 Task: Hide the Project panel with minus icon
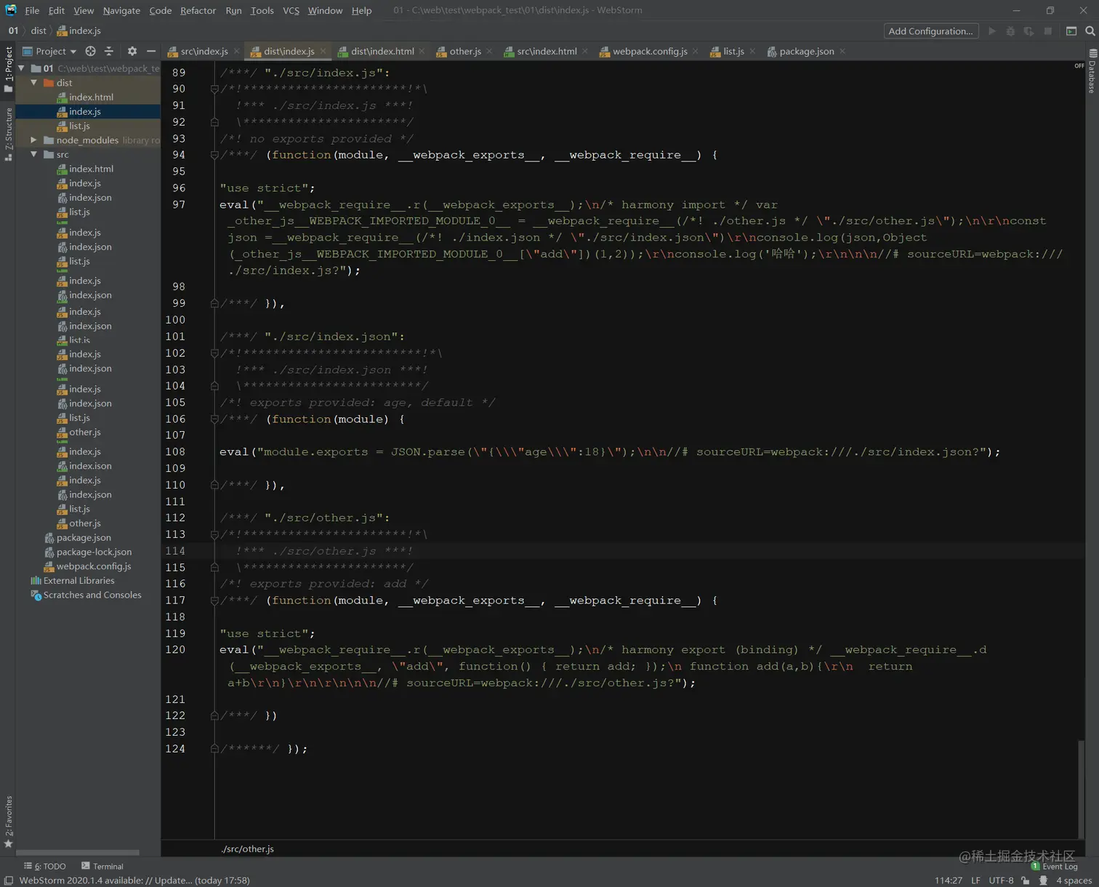point(151,51)
